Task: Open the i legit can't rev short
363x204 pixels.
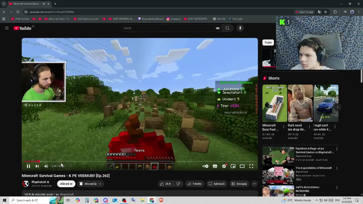Action: point(326,103)
